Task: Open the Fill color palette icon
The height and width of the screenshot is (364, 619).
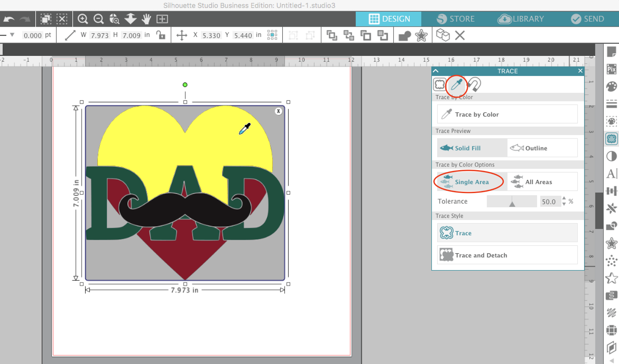Action: (611, 86)
